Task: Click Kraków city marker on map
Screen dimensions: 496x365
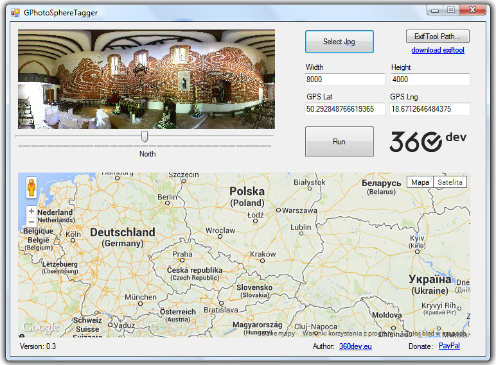Action: pos(262,261)
